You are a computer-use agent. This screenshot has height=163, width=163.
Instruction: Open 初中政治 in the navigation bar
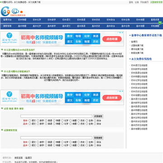coord(110,20)
